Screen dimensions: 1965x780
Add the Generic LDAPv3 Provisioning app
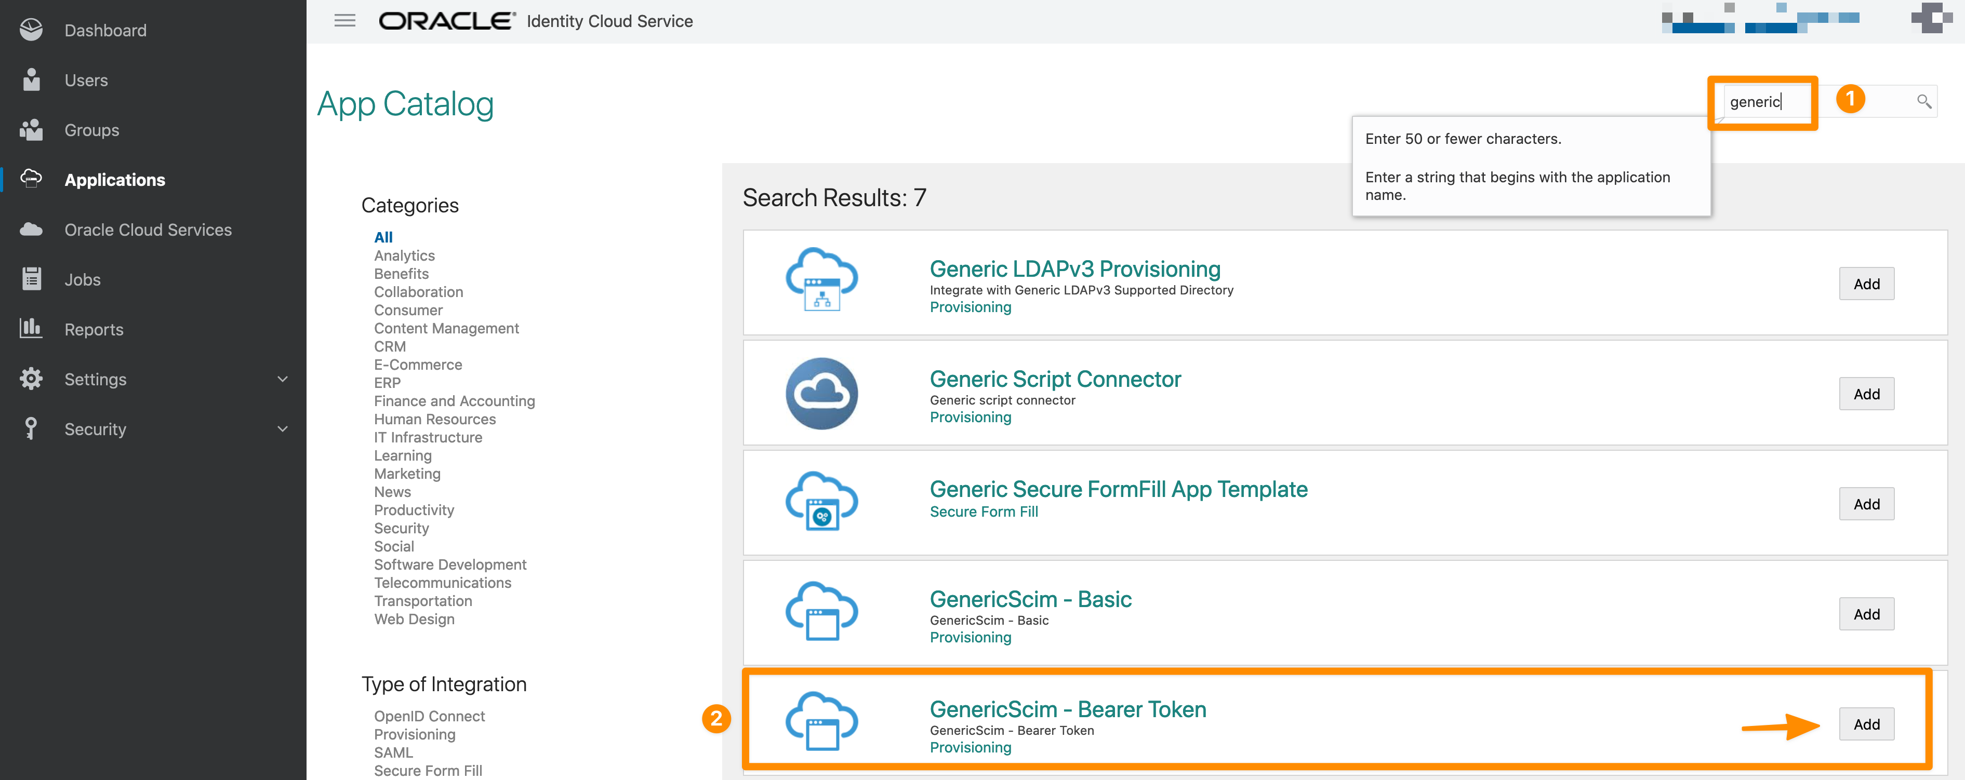[x=1866, y=284]
